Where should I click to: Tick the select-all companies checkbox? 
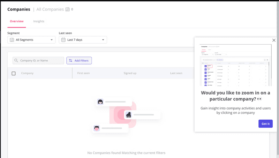pyautogui.click(x=14, y=73)
